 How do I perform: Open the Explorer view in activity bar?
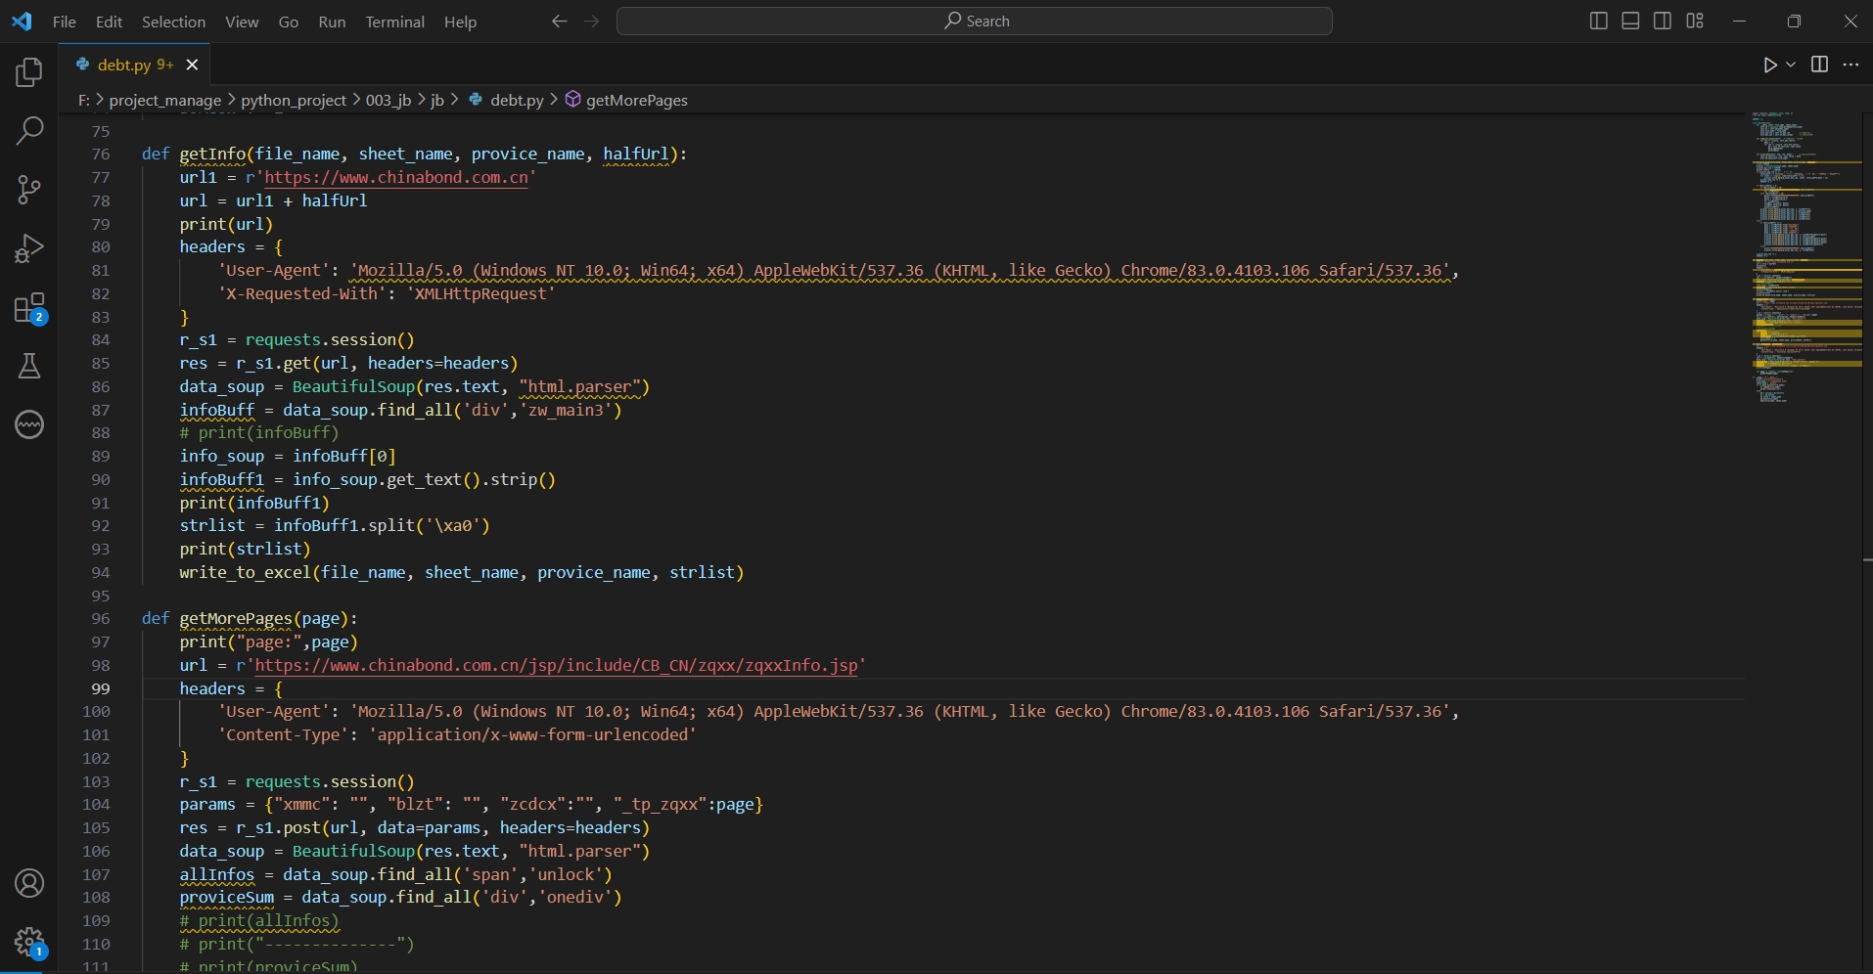[x=29, y=72]
